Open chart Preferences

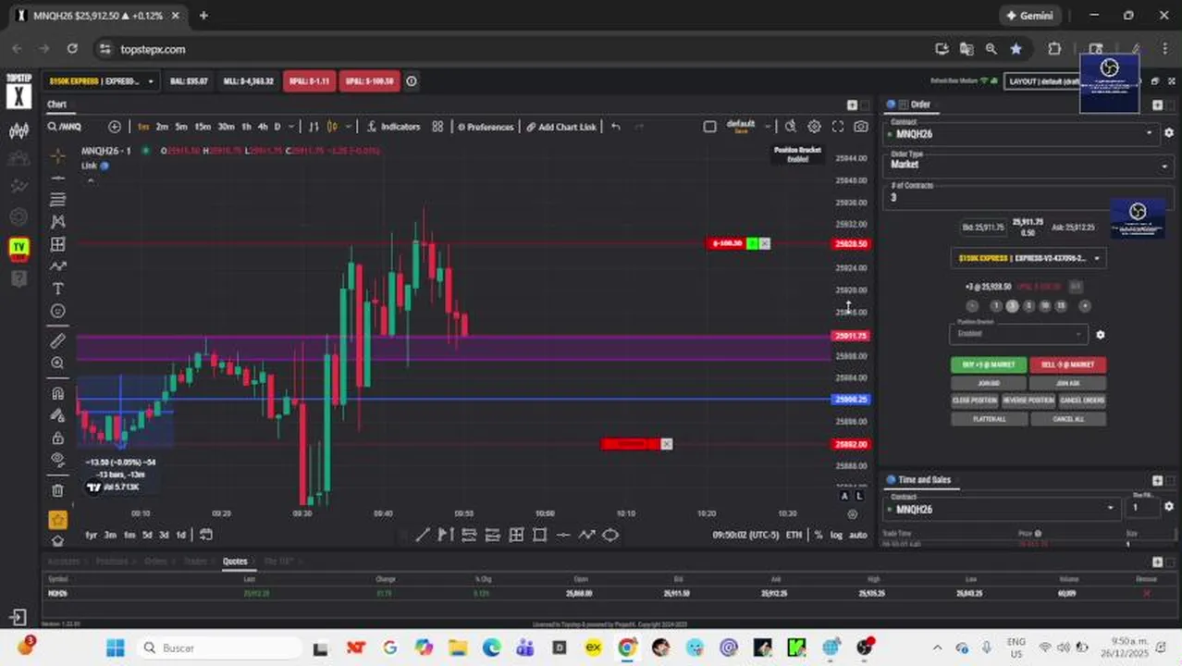(x=486, y=127)
